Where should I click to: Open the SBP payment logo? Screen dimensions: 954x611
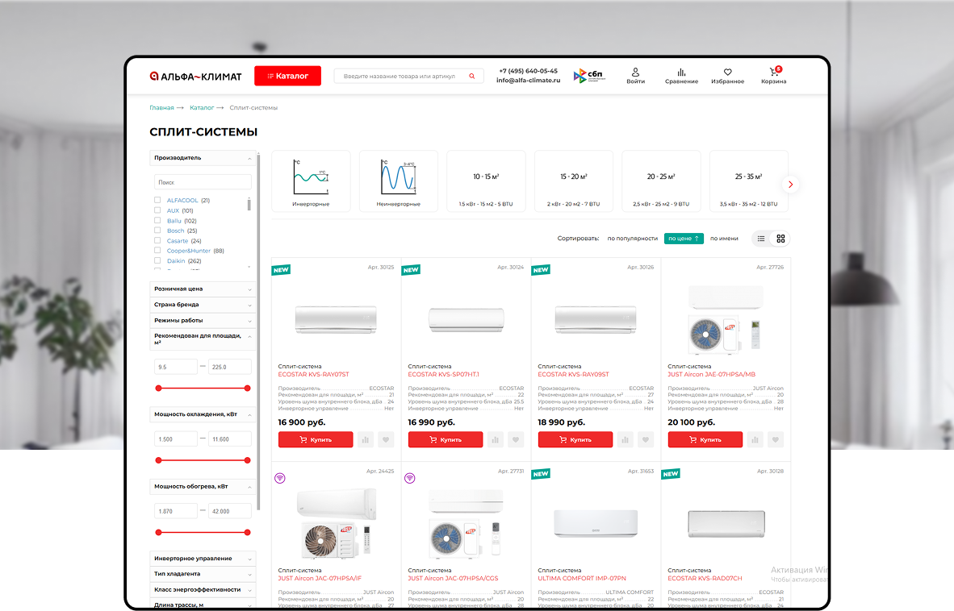coord(589,76)
